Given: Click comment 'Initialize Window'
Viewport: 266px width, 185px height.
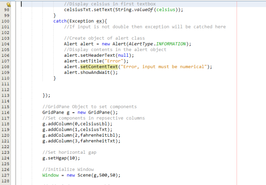Looking at the screenshot, I should click(x=68, y=169).
